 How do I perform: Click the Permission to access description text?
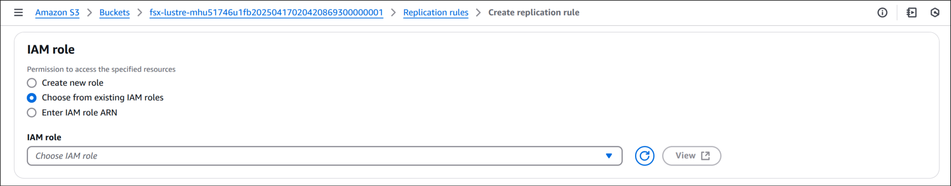101,69
